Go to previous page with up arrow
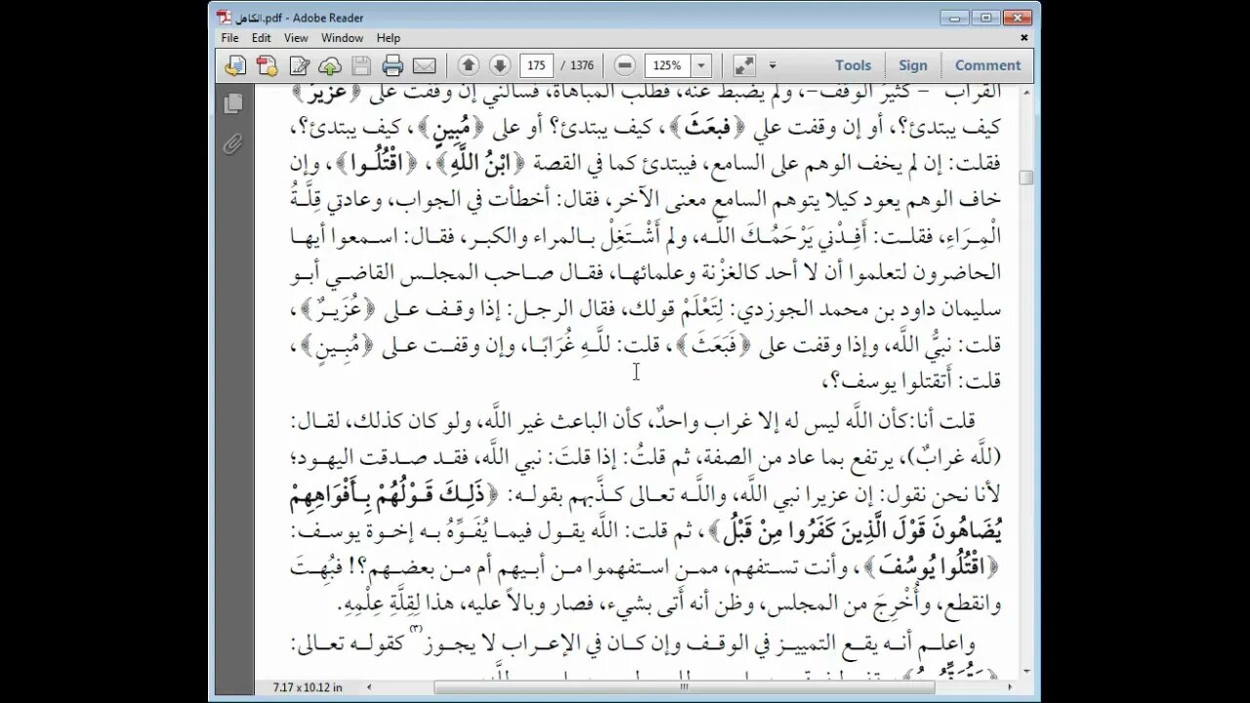Screen dimensions: 1250x703 [x=468, y=65]
